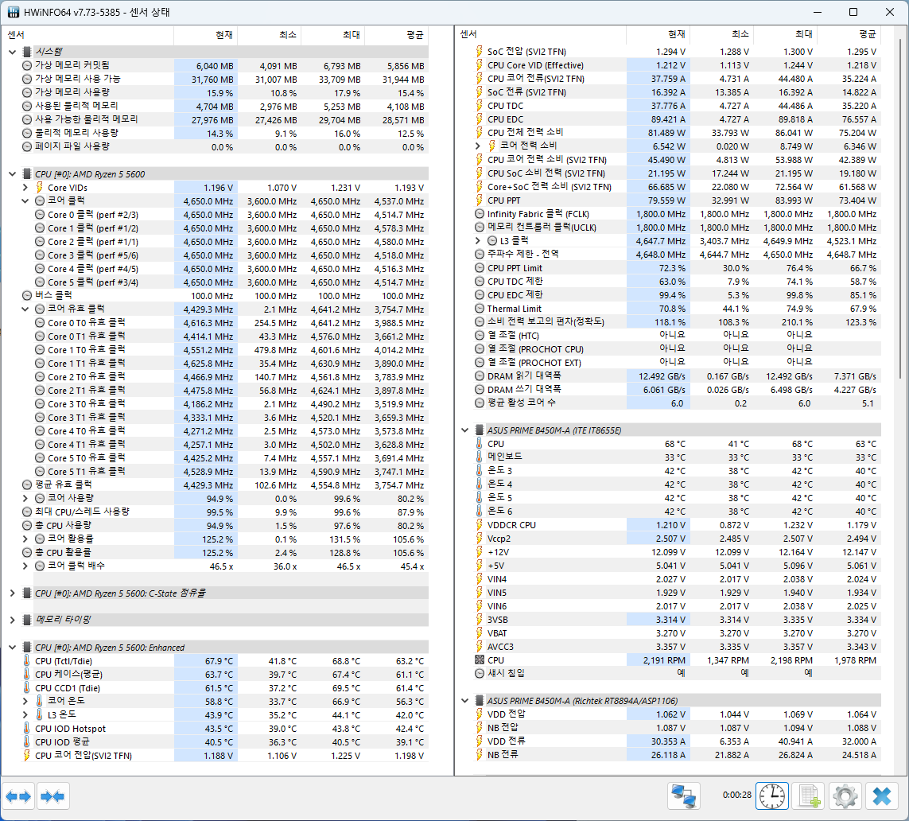Expand the 코어 온도 row
Viewport: 909px width, 821px height.
(25, 701)
